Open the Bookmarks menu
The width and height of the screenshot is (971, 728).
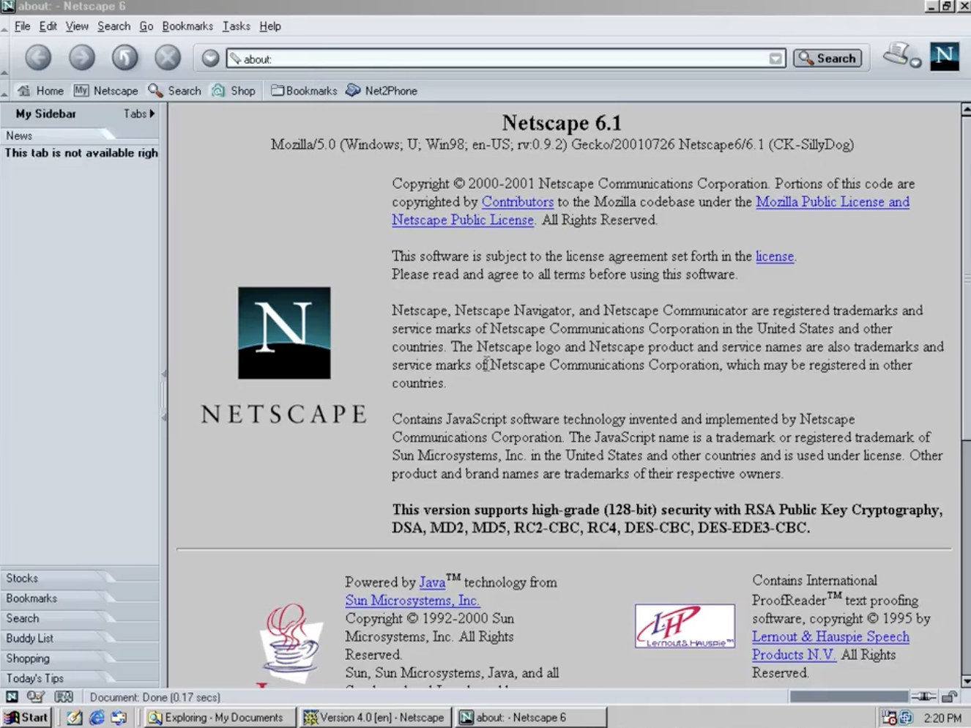tap(187, 26)
